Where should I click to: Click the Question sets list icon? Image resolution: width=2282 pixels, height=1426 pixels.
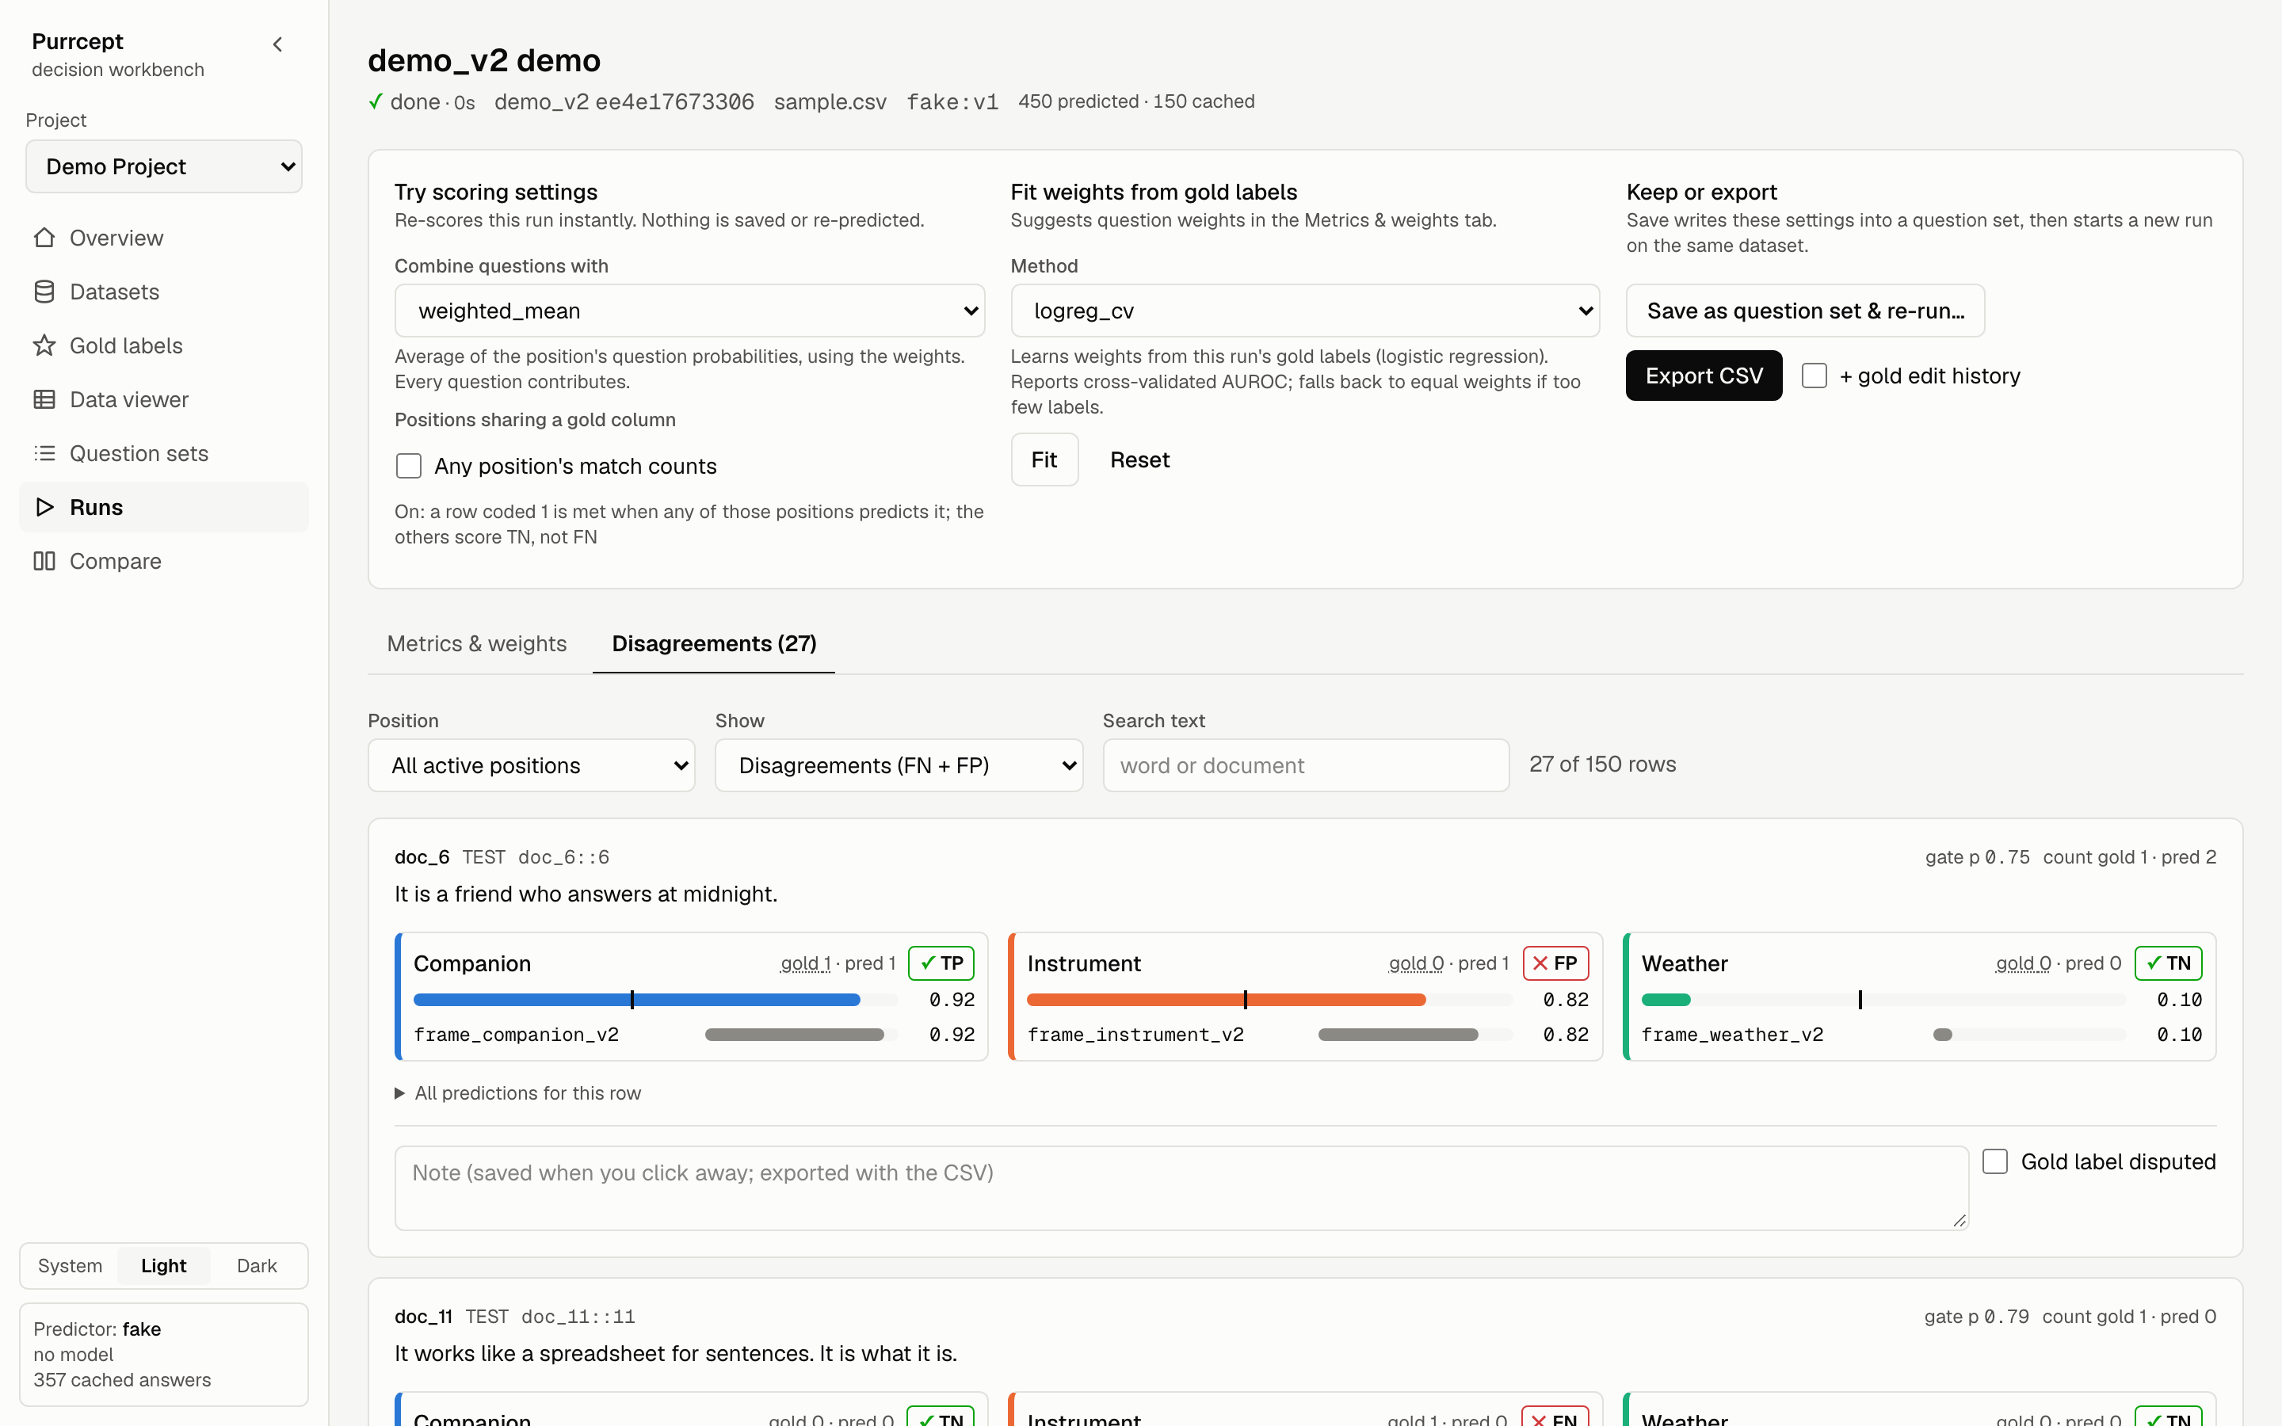coord(44,452)
